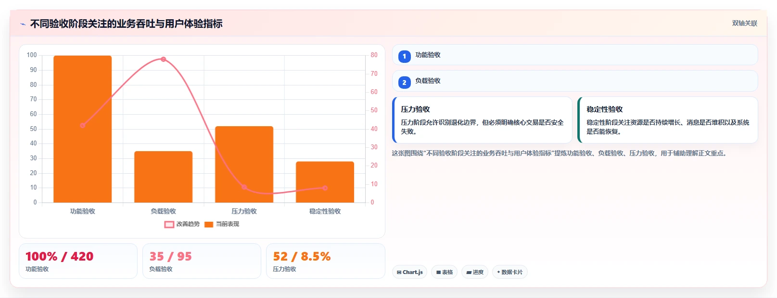777x298 pixels.
Task: Click the trend line point above 负载验收
Action: pyautogui.click(x=163, y=59)
